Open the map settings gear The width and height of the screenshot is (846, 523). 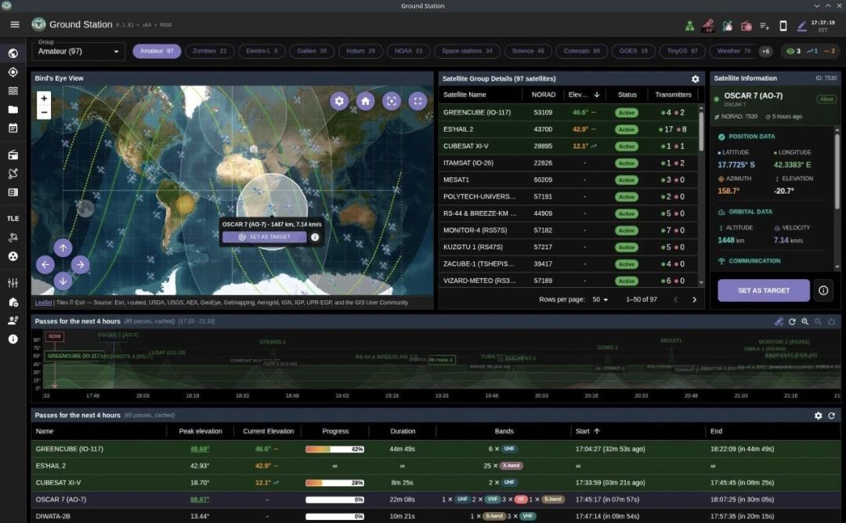pos(339,100)
